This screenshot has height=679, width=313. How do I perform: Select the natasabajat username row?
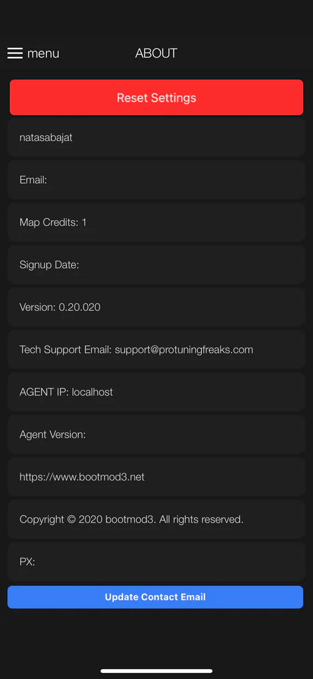(x=156, y=138)
